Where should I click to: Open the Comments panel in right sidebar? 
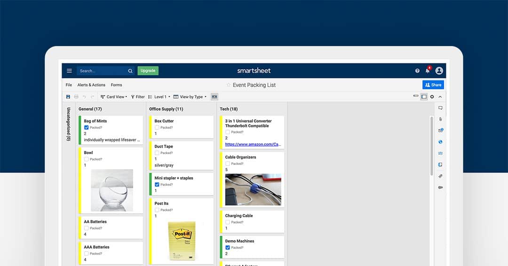440,108
